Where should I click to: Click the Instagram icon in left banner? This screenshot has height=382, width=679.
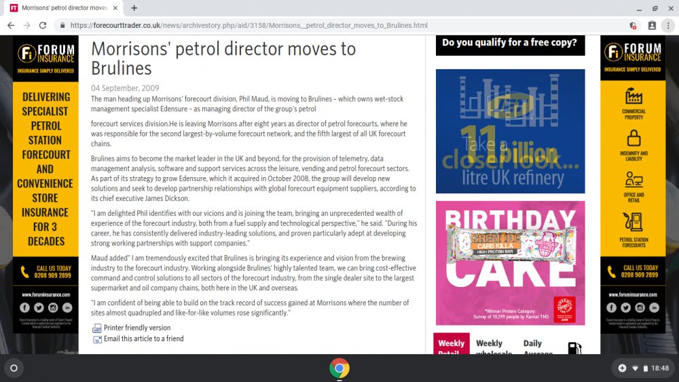[53, 307]
